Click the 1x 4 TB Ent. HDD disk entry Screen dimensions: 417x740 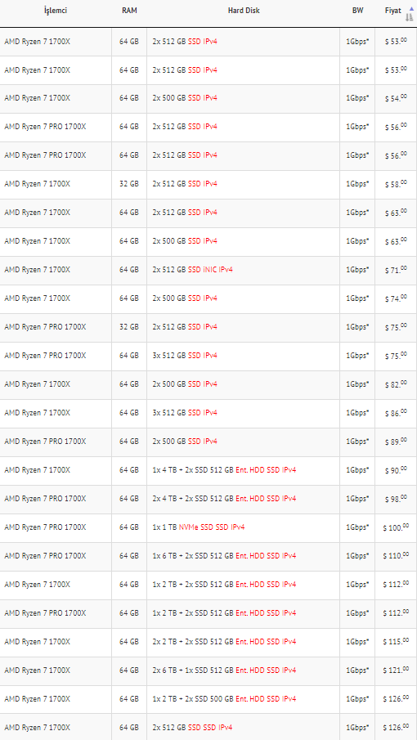(224, 470)
